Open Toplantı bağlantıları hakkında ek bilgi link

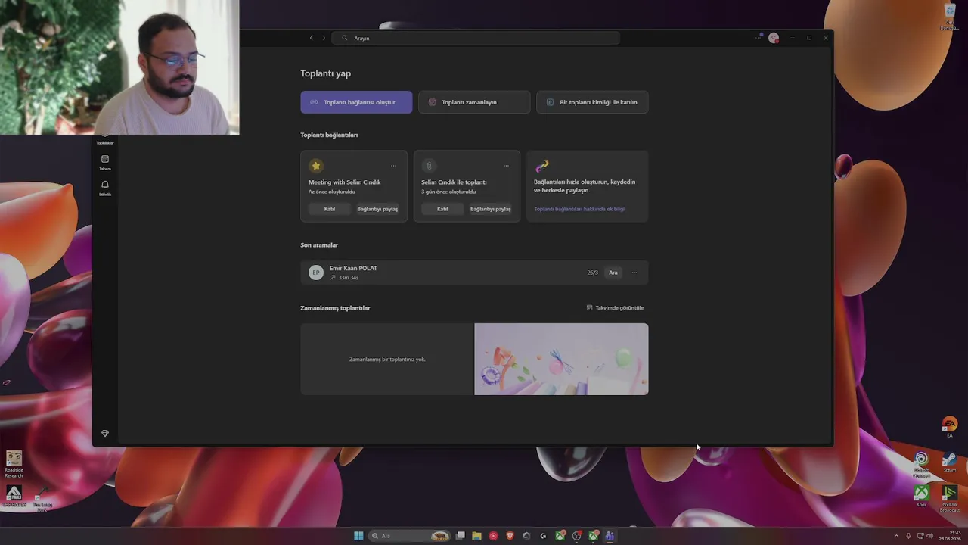point(579,209)
